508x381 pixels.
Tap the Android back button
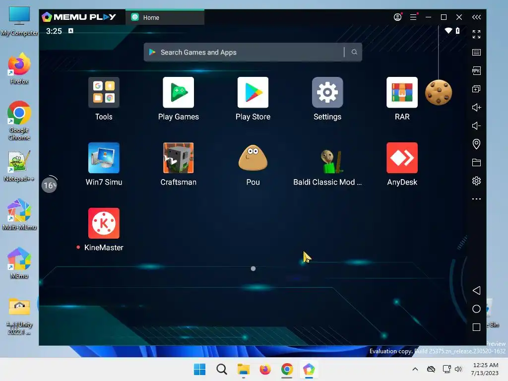[x=476, y=290]
